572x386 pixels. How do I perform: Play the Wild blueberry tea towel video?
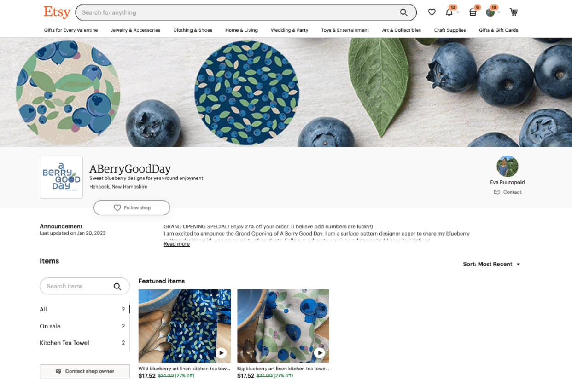pos(221,353)
